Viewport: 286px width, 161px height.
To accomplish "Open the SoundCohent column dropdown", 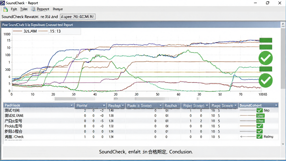I will click(276, 105).
